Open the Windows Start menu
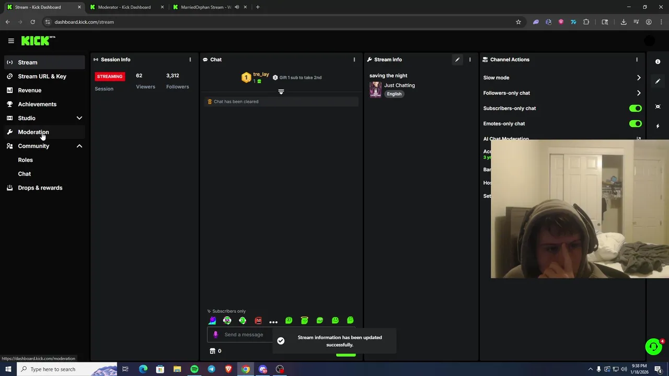The width and height of the screenshot is (669, 376). tap(8, 369)
